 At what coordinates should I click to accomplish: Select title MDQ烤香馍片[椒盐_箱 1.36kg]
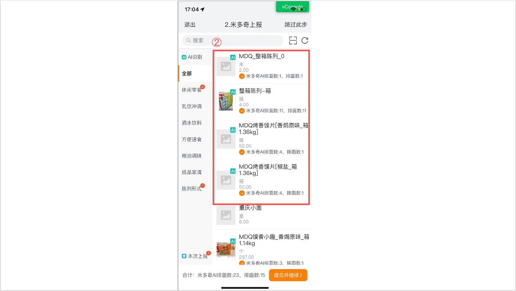[x=268, y=170]
